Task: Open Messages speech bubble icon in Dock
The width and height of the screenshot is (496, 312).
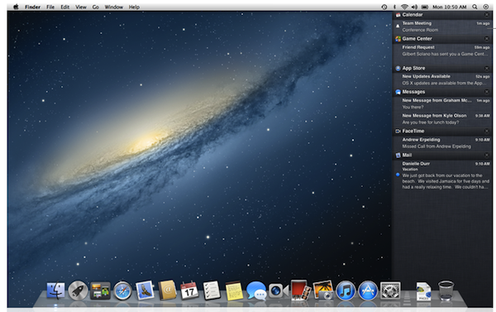Action: pyautogui.click(x=256, y=290)
